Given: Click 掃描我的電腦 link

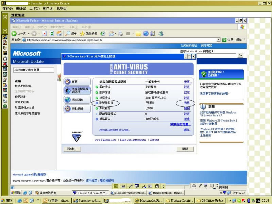Looking at the screenshot, I should coord(181,124).
